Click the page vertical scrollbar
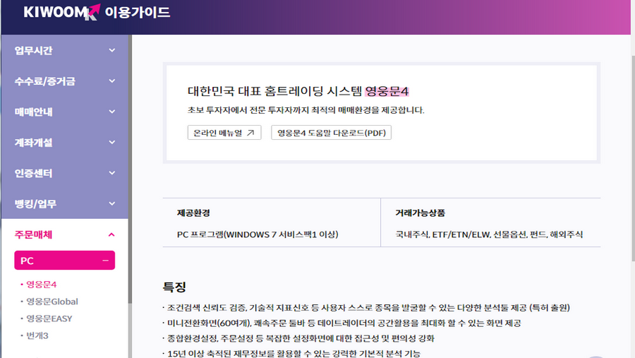 pyautogui.click(x=633, y=158)
